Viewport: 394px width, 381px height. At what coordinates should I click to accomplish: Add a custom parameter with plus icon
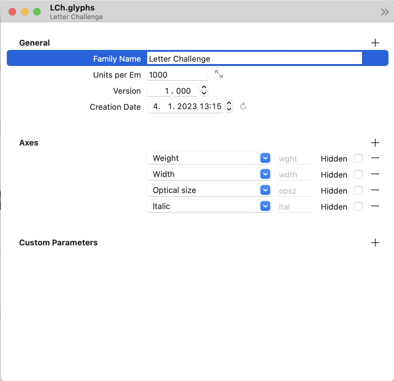(375, 243)
